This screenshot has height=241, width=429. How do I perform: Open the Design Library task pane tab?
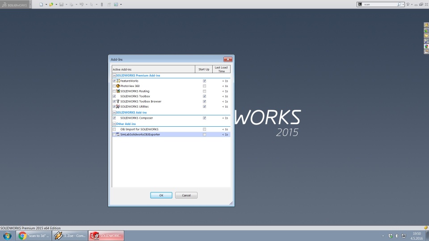pos(426,30)
